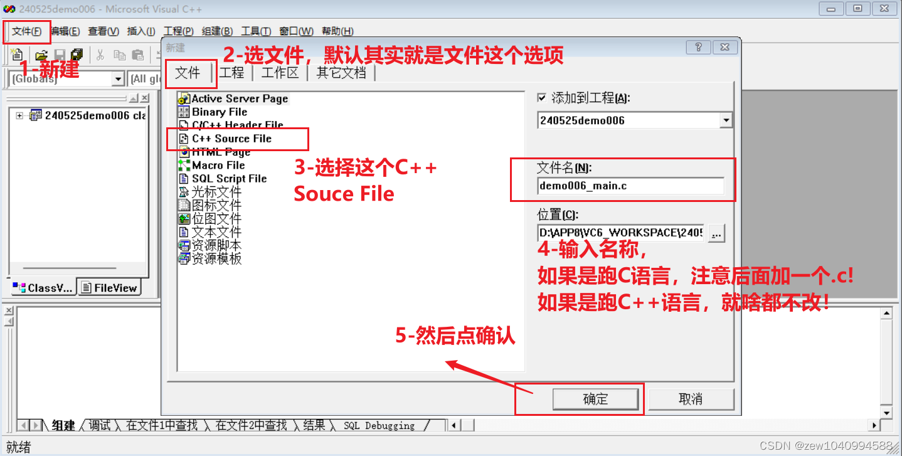Switch to the 文件 tab in dialog
Screen dimensions: 902x456
[188, 73]
